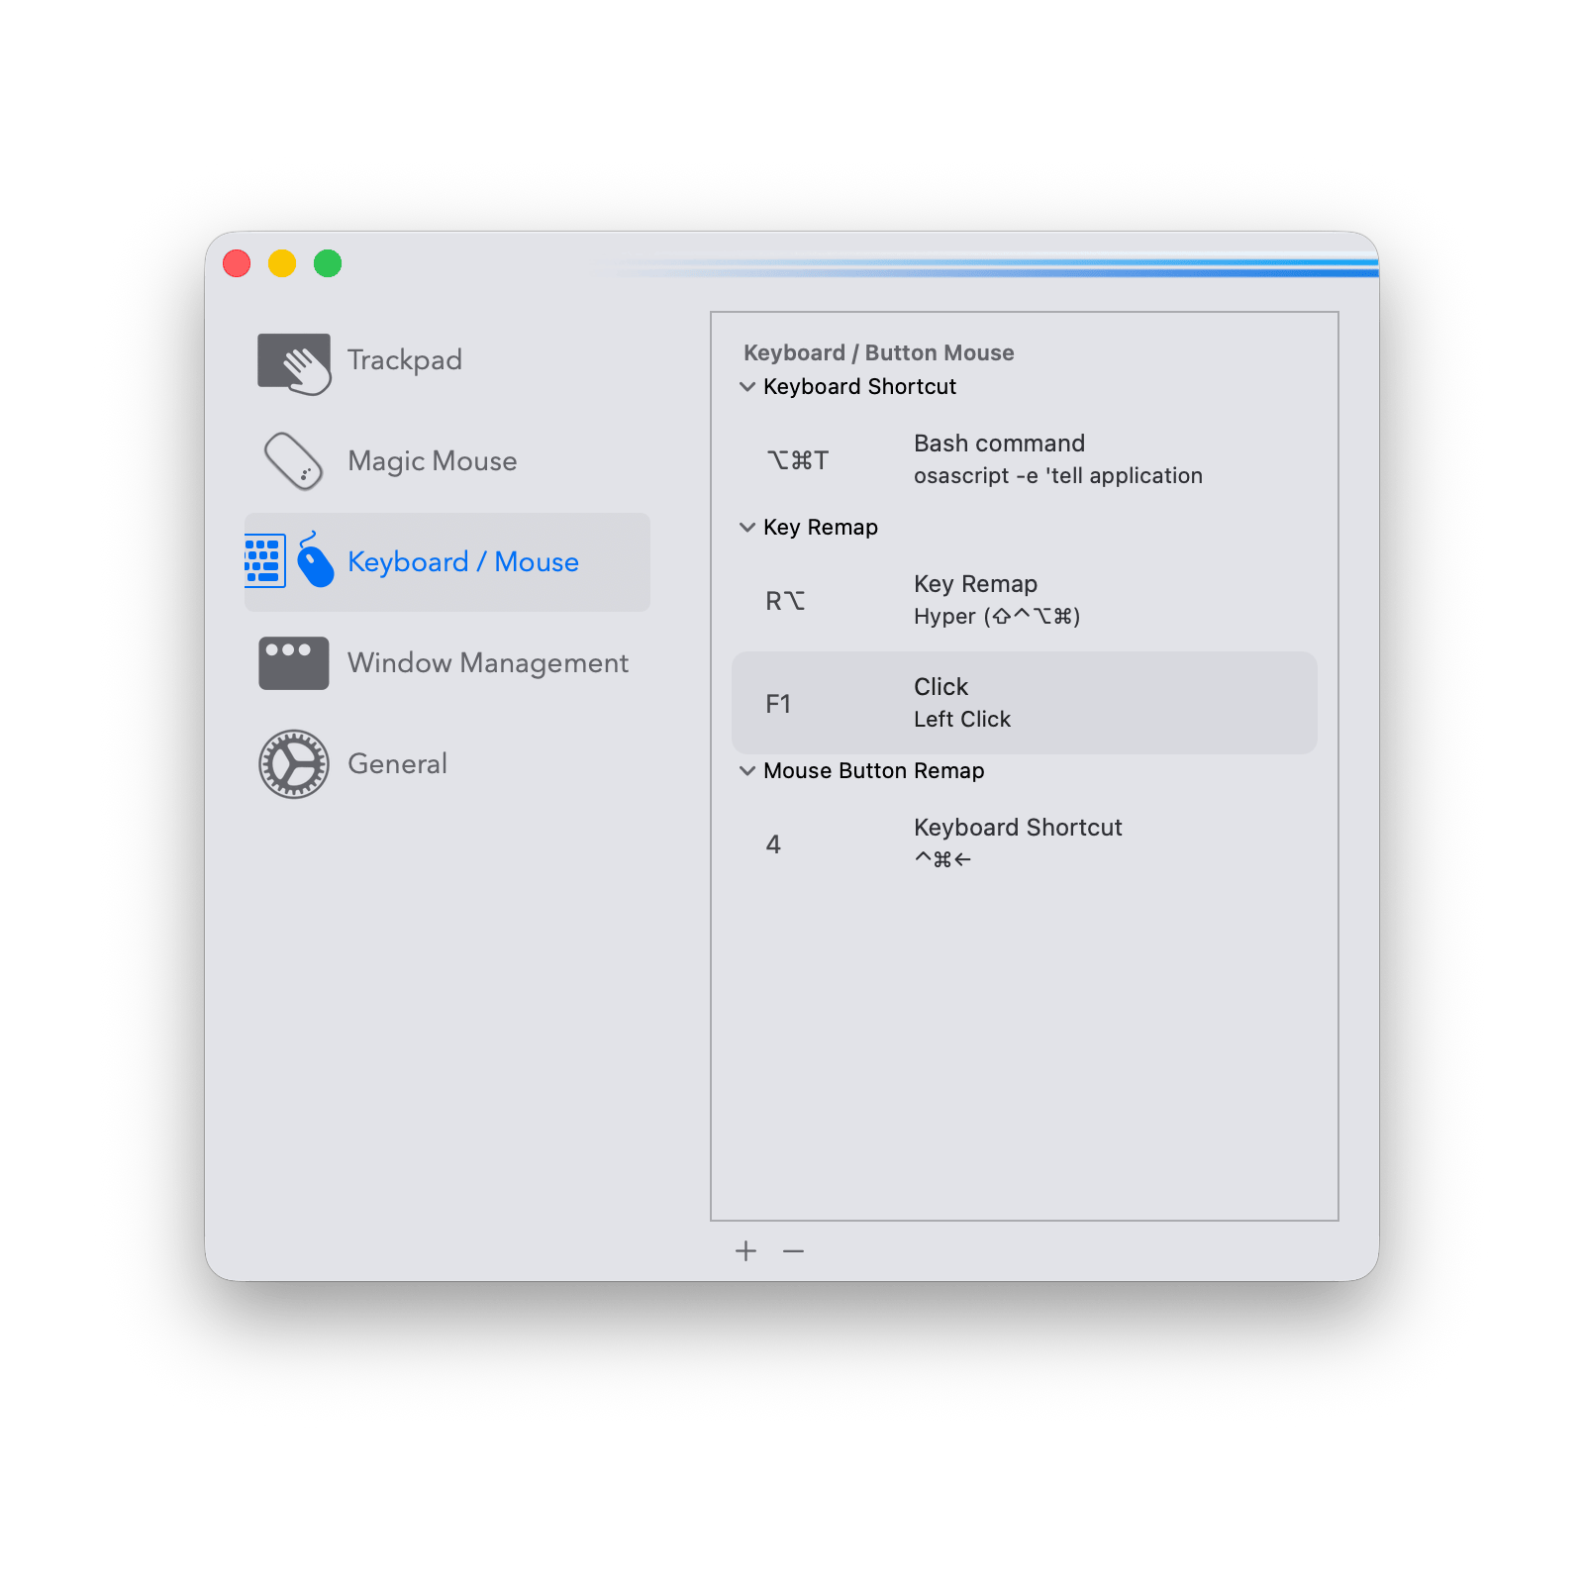The width and height of the screenshot is (1584, 1584).
Task: Remove selected trigger with minus button
Action: 793,1251
